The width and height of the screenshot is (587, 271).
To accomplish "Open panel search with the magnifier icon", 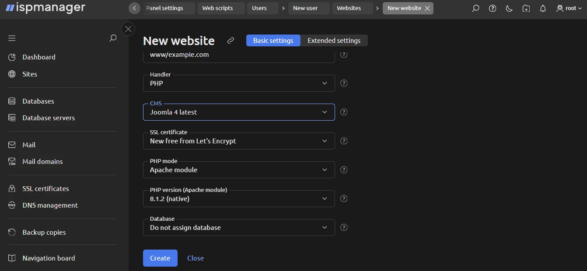I will pyautogui.click(x=475, y=8).
